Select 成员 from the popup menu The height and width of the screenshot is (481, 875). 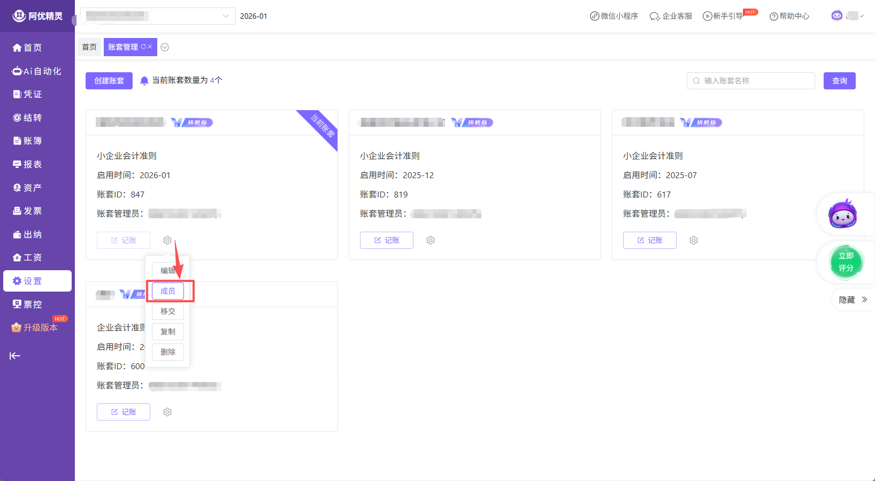click(x=168, y=291)
